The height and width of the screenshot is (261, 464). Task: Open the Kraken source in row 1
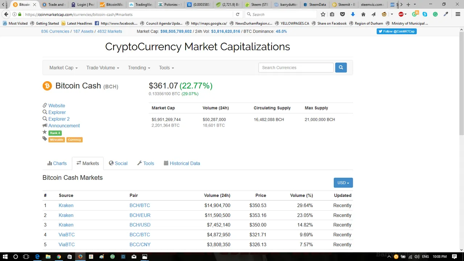(66, 206)
